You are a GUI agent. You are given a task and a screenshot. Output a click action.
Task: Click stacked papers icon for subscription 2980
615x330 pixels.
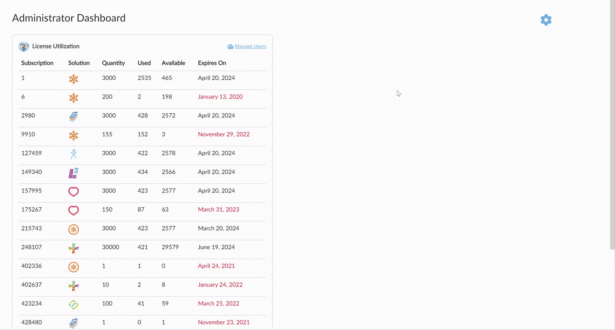pos(73,116)
